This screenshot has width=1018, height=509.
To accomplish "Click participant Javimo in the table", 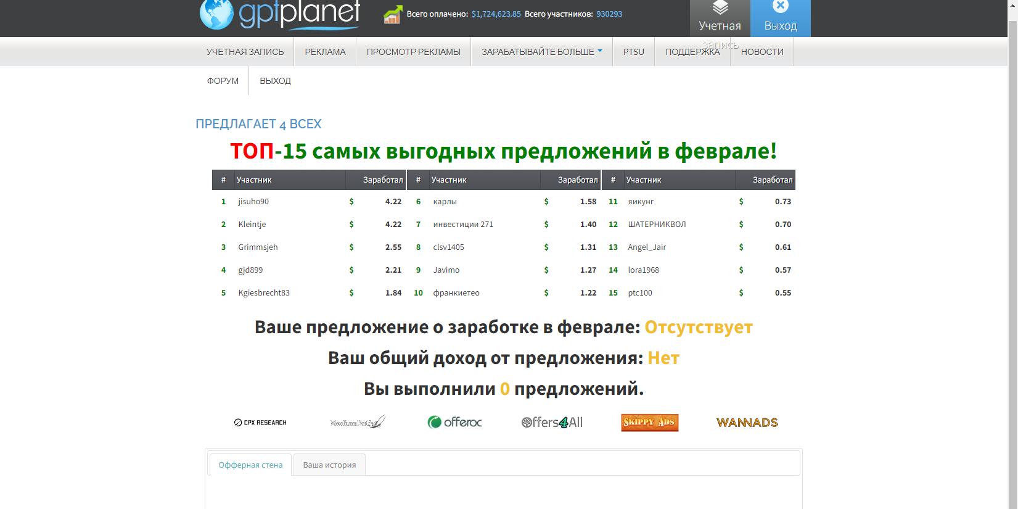I will pos(446,270).
